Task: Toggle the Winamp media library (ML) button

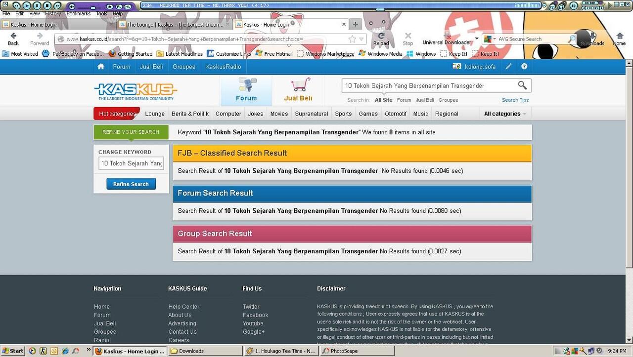Action: pyautogui.click(x=128, y=7)
